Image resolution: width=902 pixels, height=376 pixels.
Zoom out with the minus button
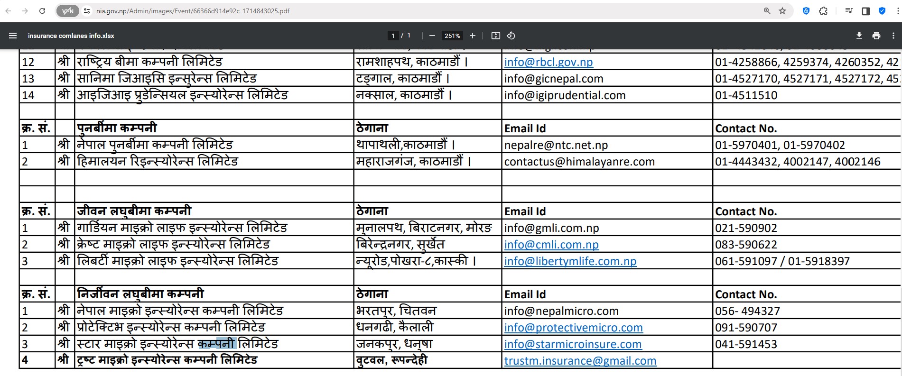tap(432, 36)
